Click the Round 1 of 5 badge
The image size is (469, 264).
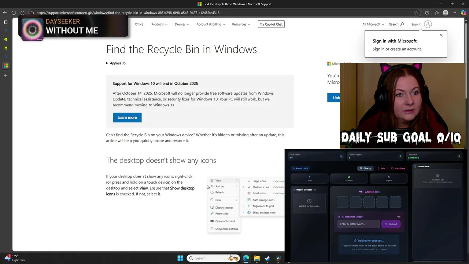click(300, 168)
